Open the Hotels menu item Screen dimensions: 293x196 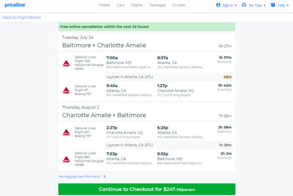pos(104,5)
